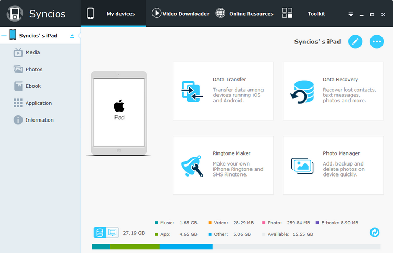Screen dimensions: 393x253
Task: Open the Toolkit tab
Action: tap(303, 14)
